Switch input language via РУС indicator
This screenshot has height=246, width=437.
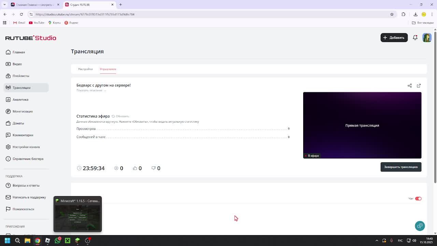click(x=400, y=241)
